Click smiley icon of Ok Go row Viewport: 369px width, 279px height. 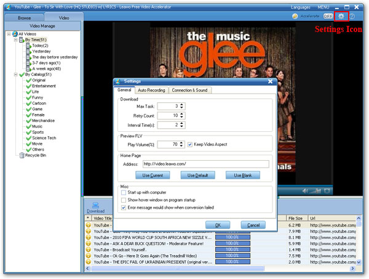pos(89,256)
